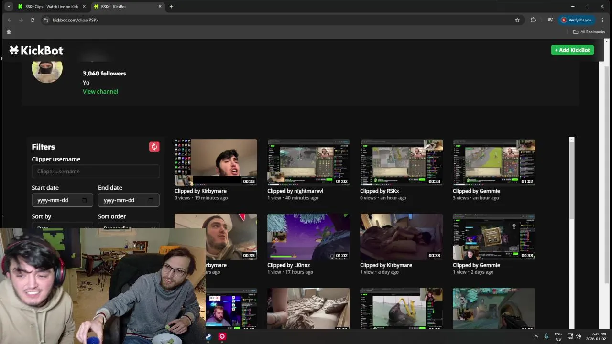Click the KickBot logo in header
Image resolution: width=612 pixels, height=344 pixels.
point(36,50)
